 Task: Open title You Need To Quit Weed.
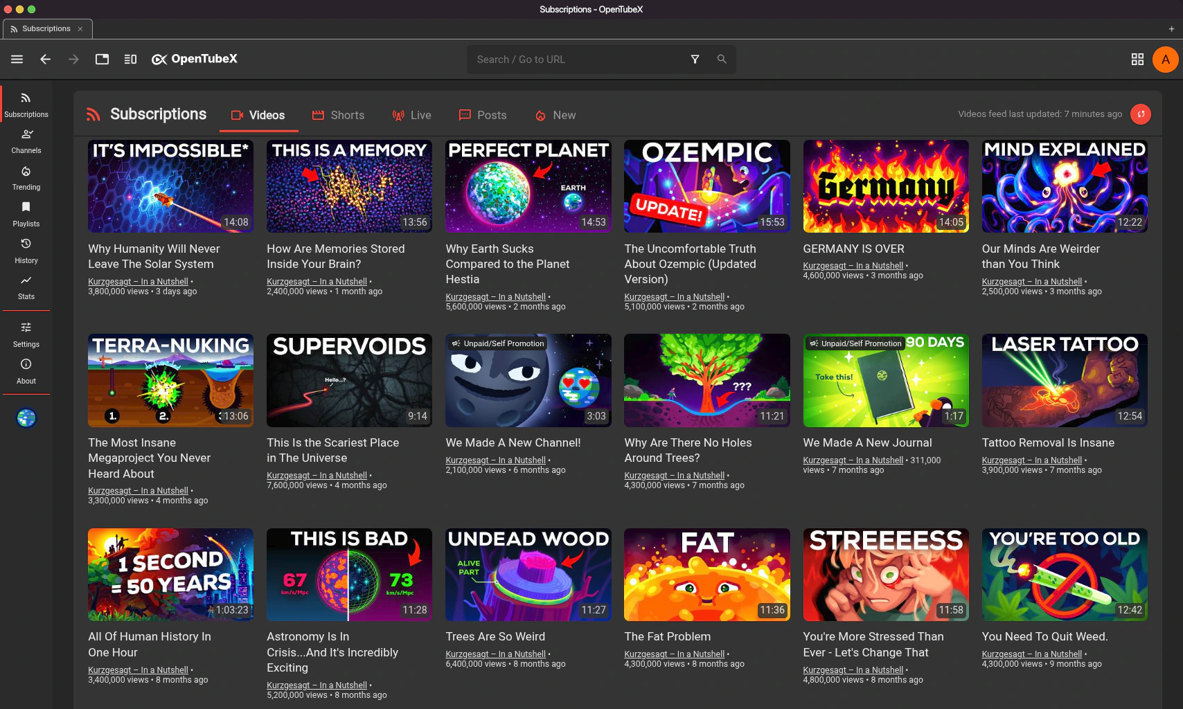[1044, 636]
